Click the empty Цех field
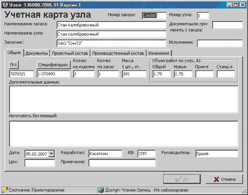Image resolution: width=248 pixels, height=195 pixels. 40,163
